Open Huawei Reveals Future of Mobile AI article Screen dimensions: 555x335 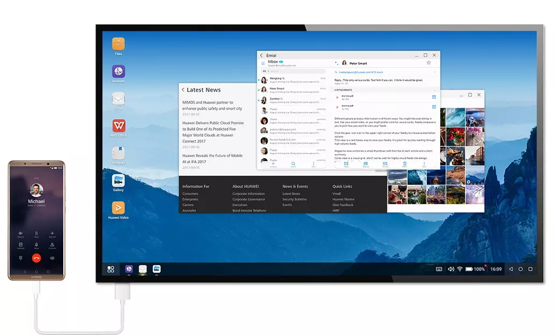click(x=212, y=159)
